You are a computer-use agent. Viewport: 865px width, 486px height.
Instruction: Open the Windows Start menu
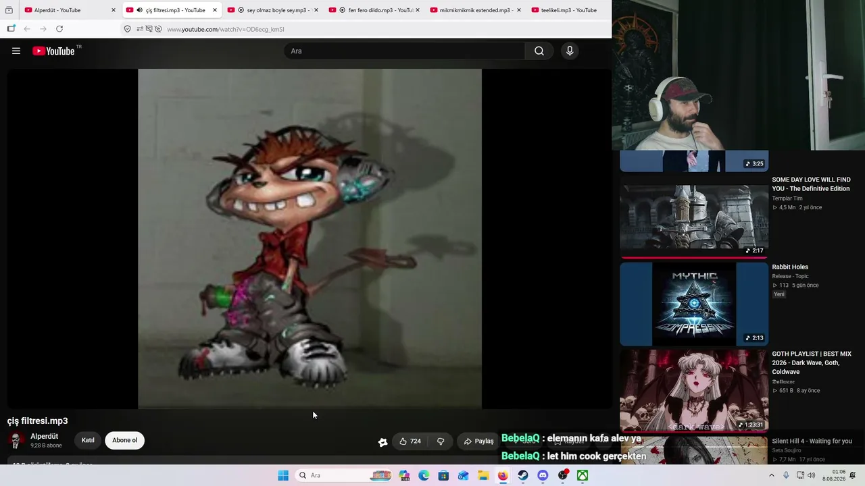(x=283, y=475)
